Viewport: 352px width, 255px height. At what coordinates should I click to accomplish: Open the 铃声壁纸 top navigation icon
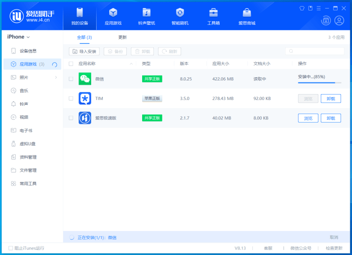[146, 13]
